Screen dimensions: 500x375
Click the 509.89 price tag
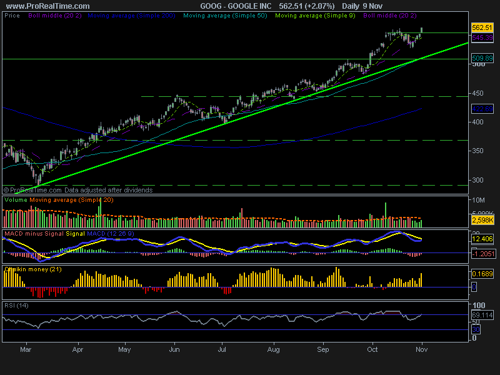tap(482, 58)
